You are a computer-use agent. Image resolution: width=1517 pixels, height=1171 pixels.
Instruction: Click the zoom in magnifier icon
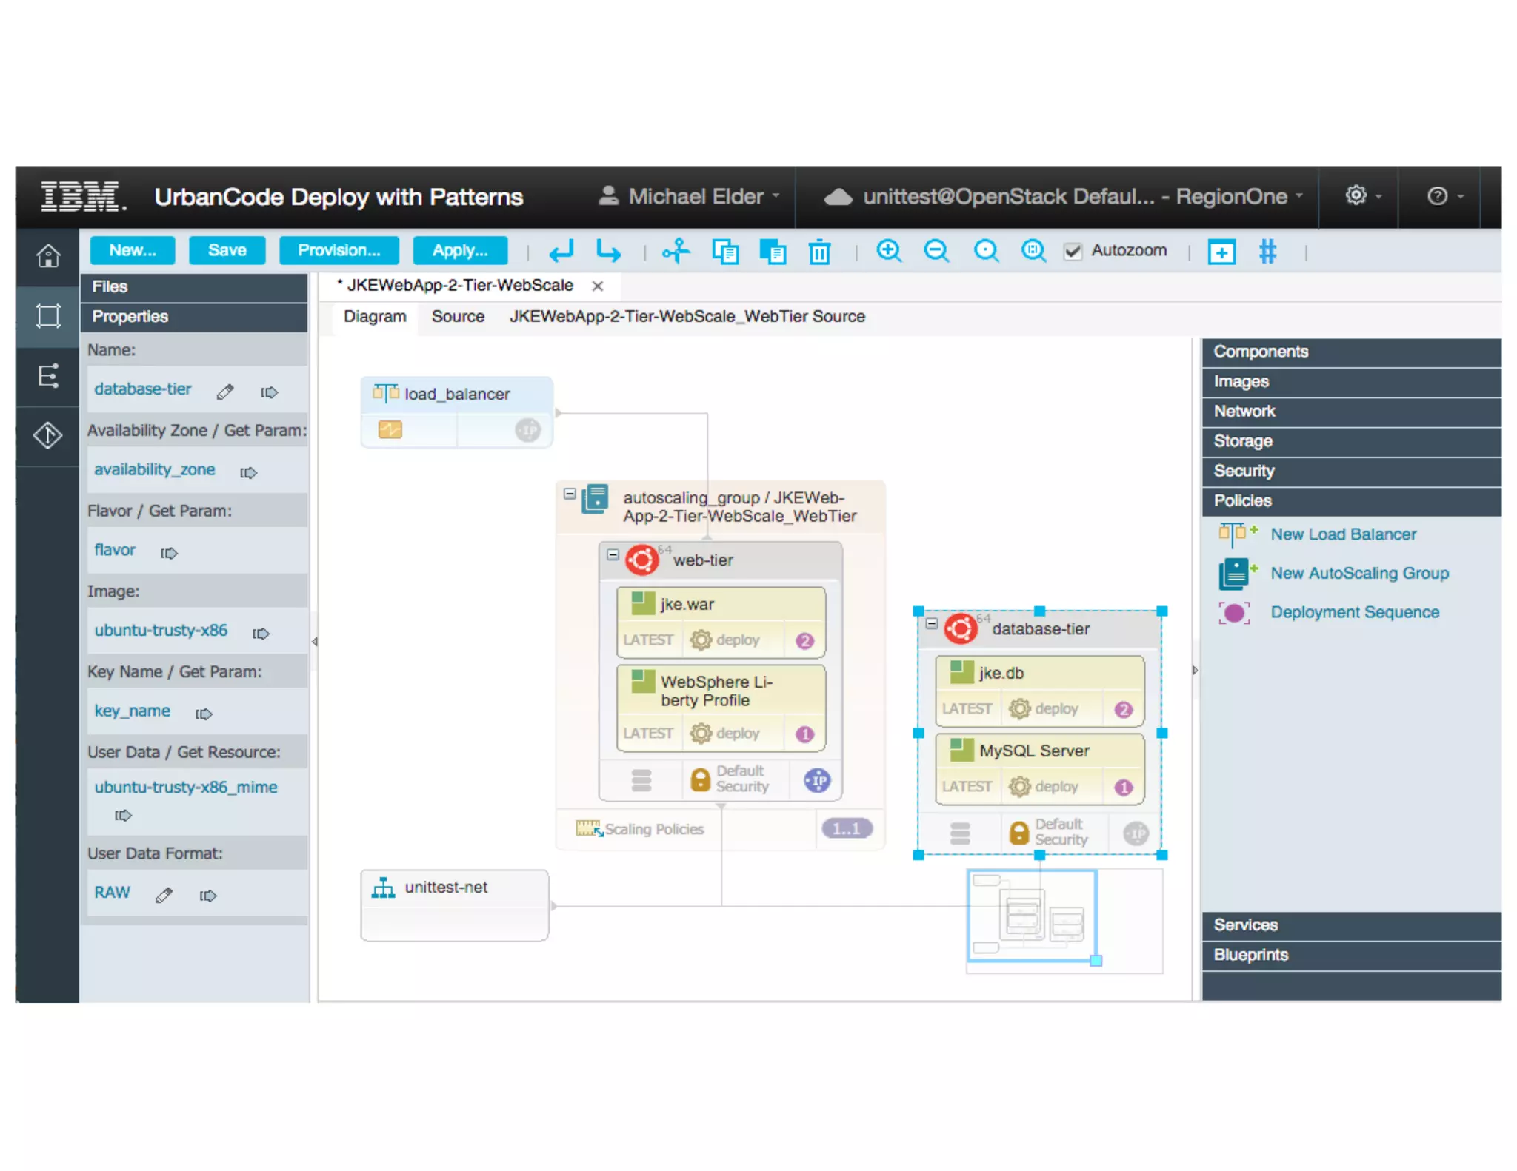(888, 251)
